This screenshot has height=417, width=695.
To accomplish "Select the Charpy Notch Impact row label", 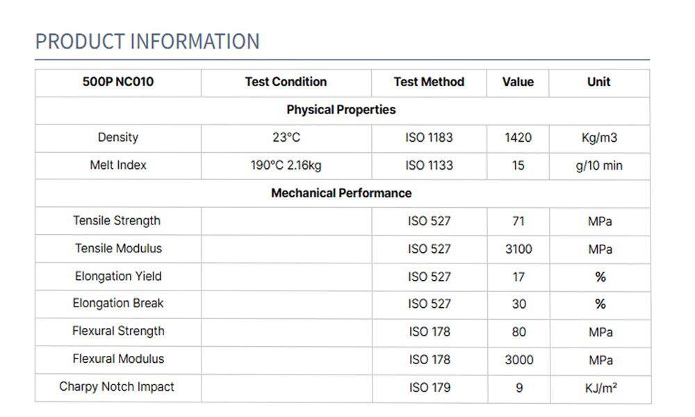I will click(x=117, y=387).
